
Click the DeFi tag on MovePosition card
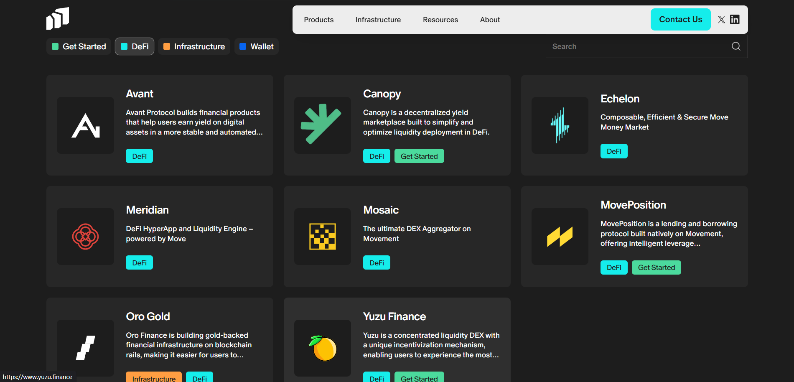tap(614, 267)
